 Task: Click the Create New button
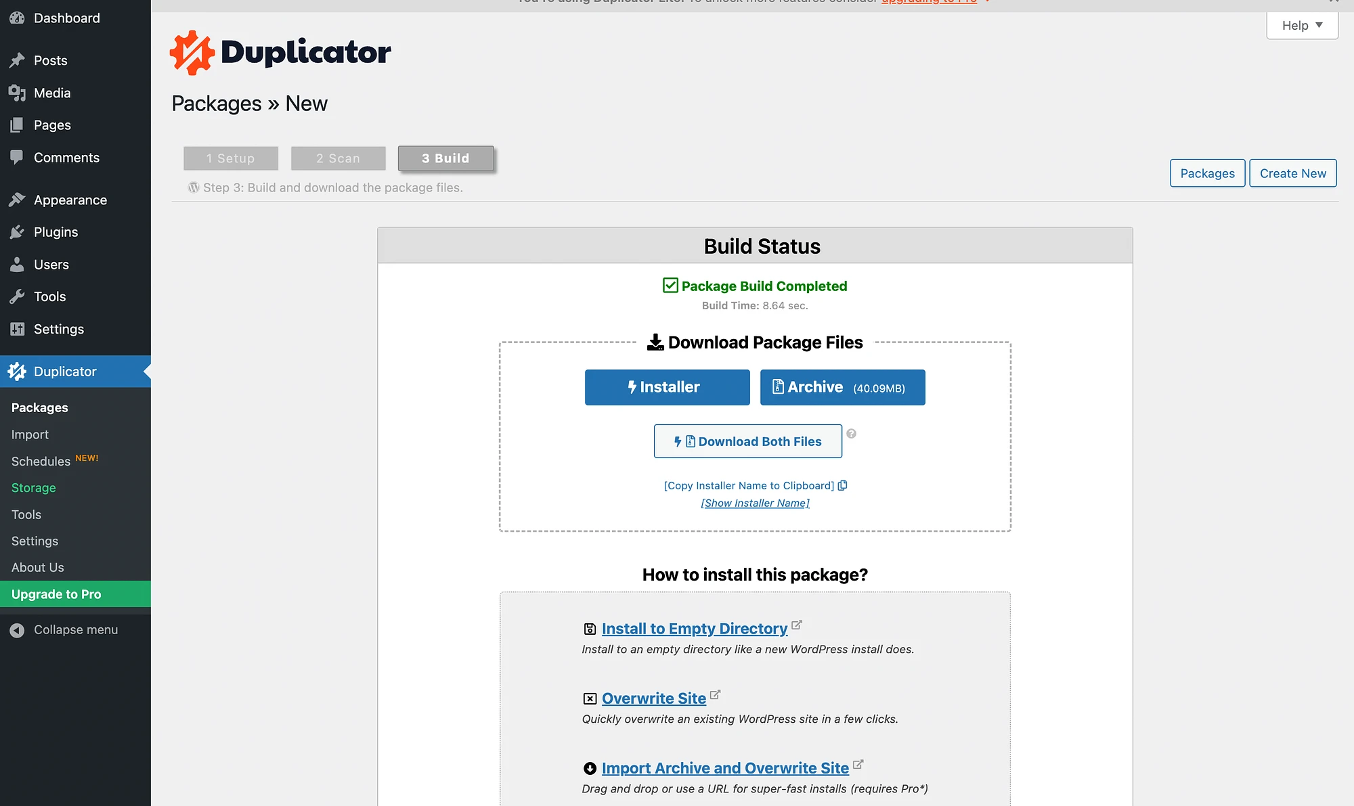pos(1294,173)
